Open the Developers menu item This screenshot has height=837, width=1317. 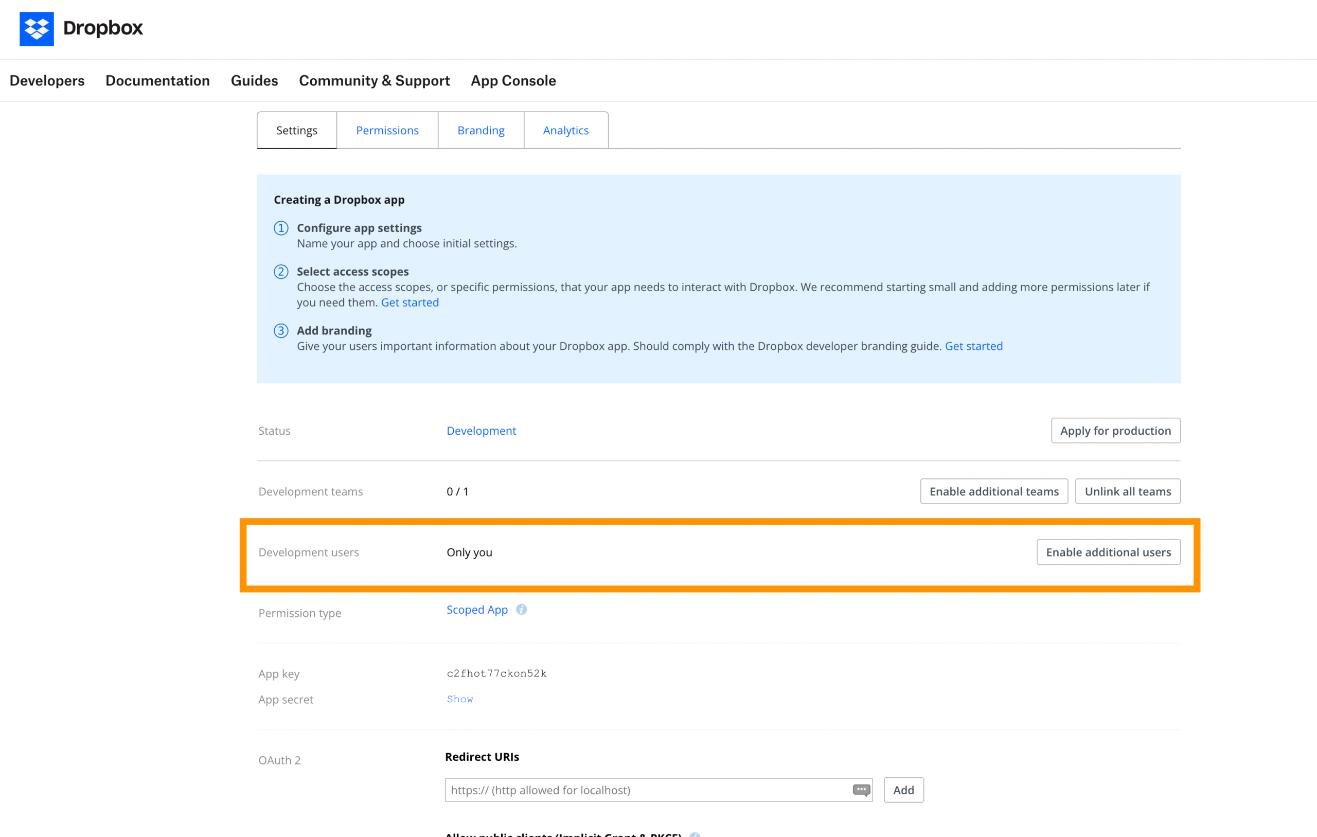[x=47, y=80]
